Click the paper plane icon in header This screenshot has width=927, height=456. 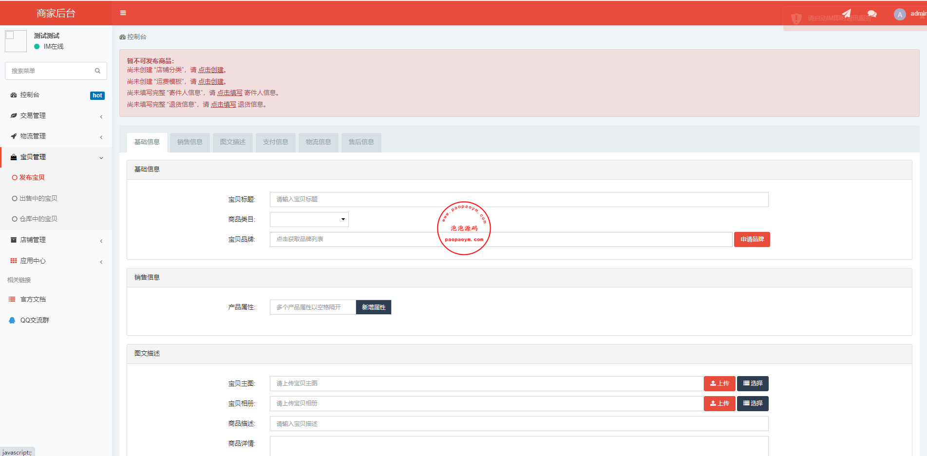847,14
